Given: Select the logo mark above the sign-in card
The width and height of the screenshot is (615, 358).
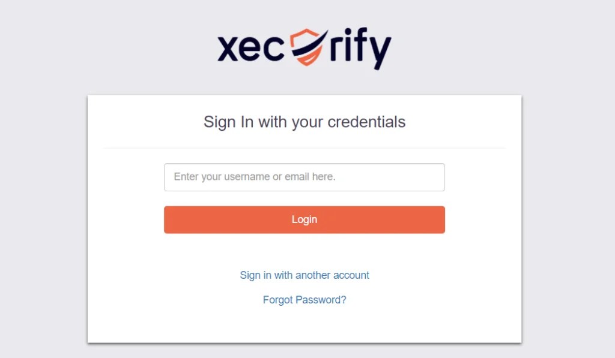Looking at the screenshot, I should (x=304, y=47).
